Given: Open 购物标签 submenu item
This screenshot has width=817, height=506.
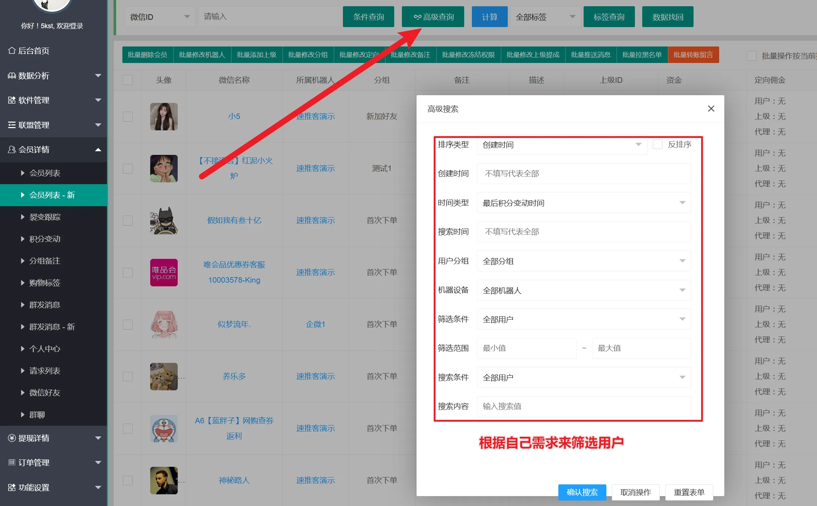Looking at the screenshot, I should [x=53, y=283].
